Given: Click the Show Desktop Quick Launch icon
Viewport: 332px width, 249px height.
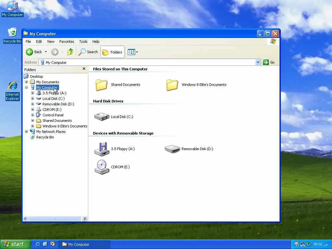Looking at the screenshot, I should (x=45, y=244).
